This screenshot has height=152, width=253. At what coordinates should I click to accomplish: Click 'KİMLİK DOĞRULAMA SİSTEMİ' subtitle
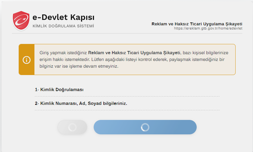click(63, 26)
